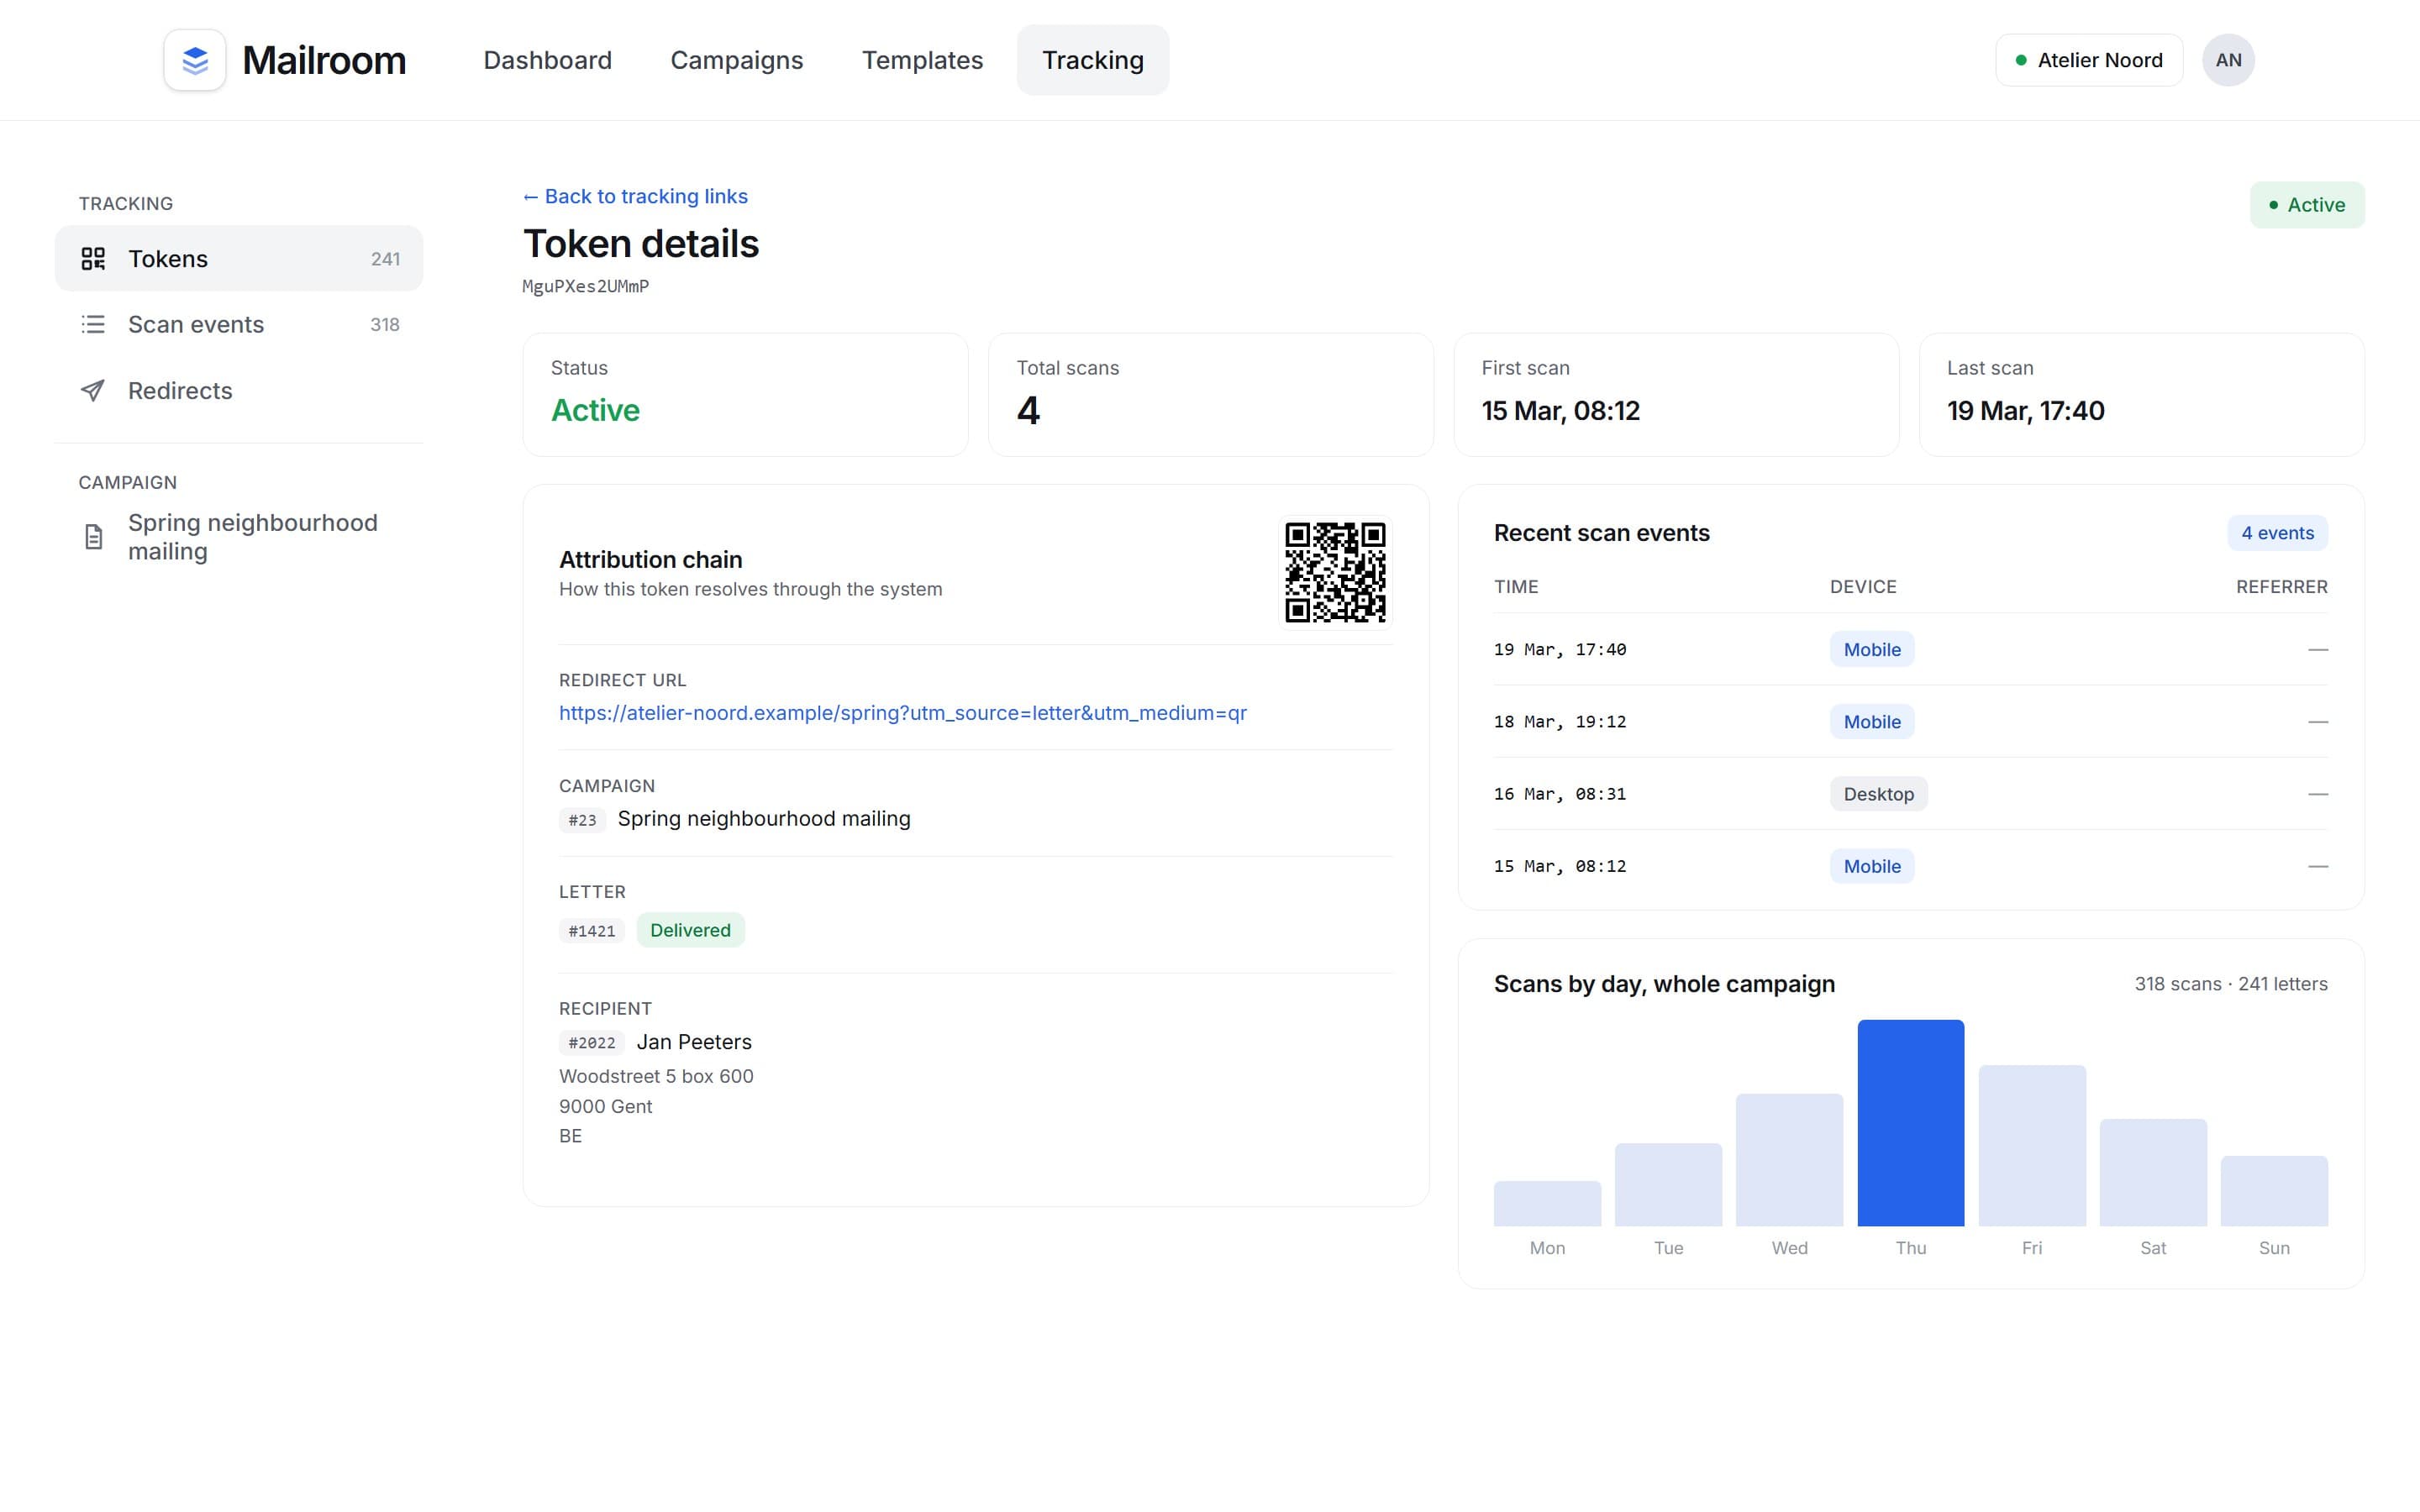This screenshot has height=1512, width=2420.
Task: Click the campaign document icon in sidebar
Action: click(93, 537)
